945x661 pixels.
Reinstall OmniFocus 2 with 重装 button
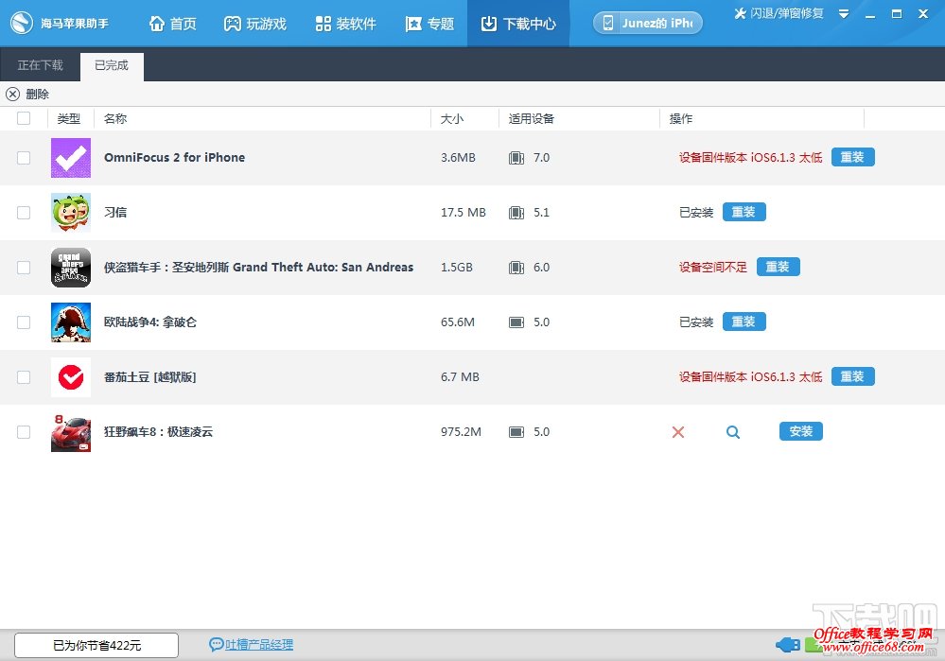point(853,157)
